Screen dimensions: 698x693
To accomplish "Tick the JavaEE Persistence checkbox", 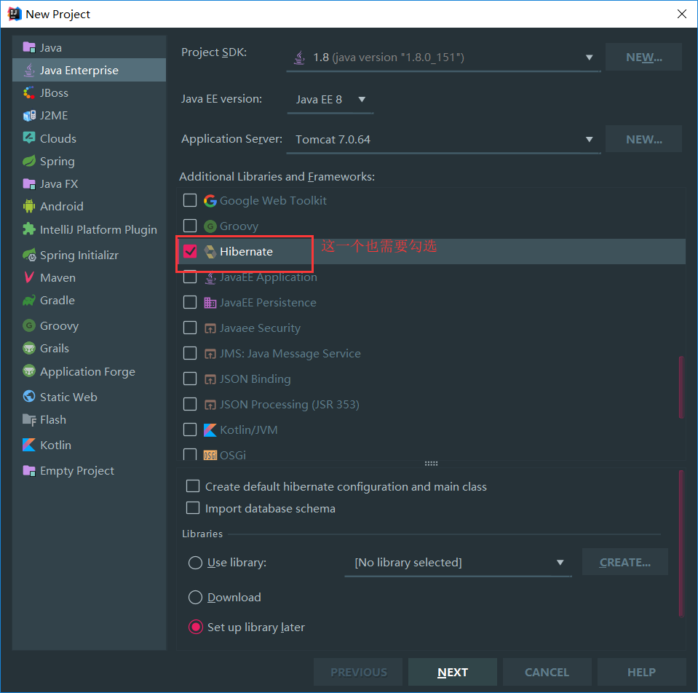I will click(x=190, y=302).
